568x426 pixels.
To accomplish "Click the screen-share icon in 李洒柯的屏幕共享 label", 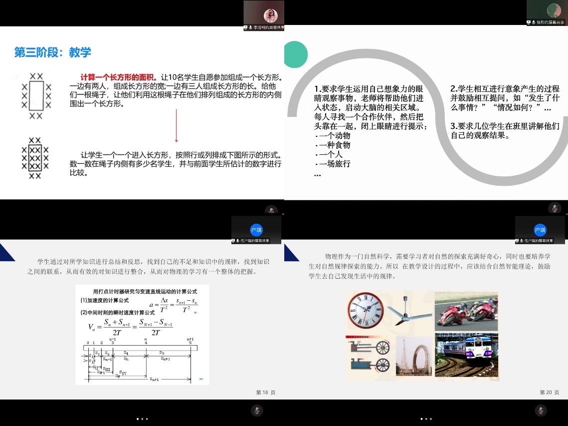I will (x=245, y=27).
